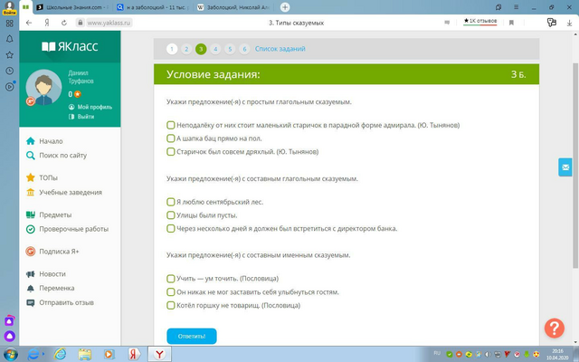Image resolution: width=579 pixels, height=362 pixels.
Task: Open Отправить отзыв in the sidebar
Action: pos(60,302)
